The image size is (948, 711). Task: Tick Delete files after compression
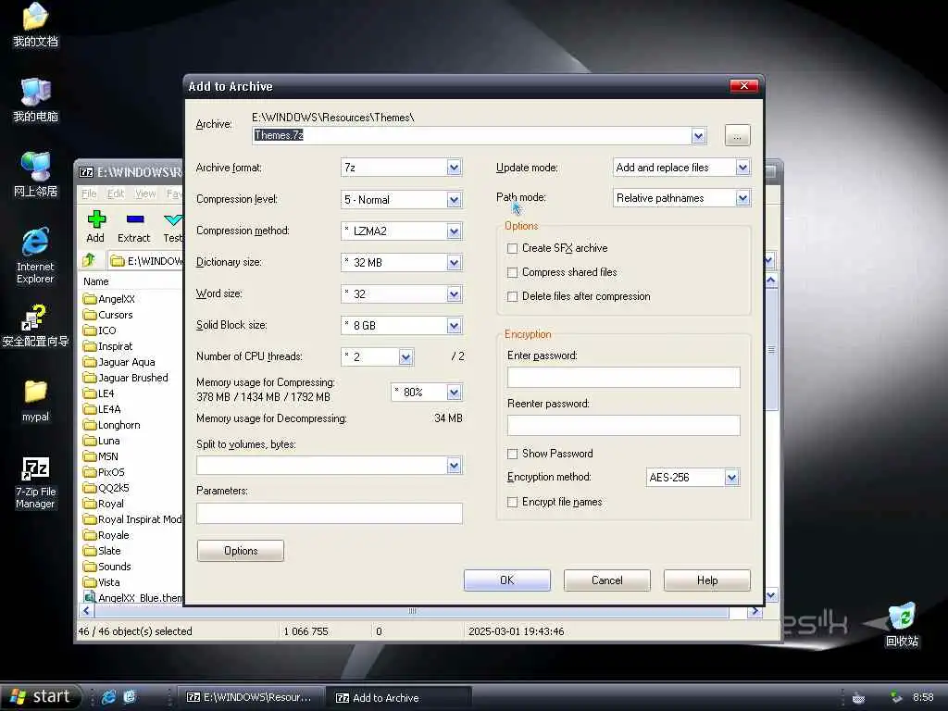pos(513,297)
